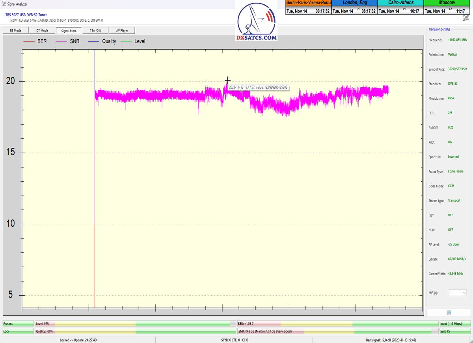
Task: Open the TSA (OK) tab
Action: [95, 30]
